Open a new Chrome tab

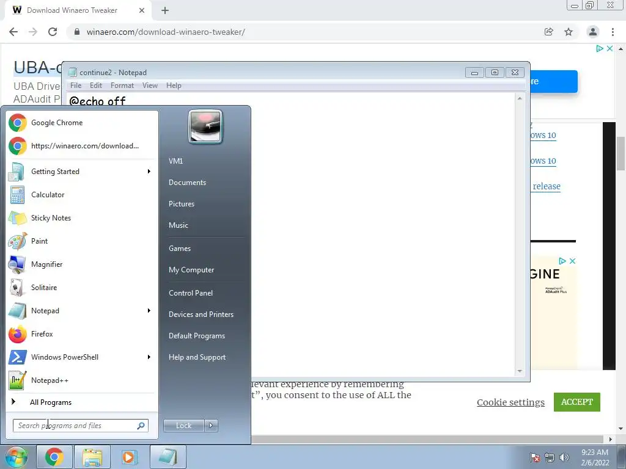click(x=165, y=10)
